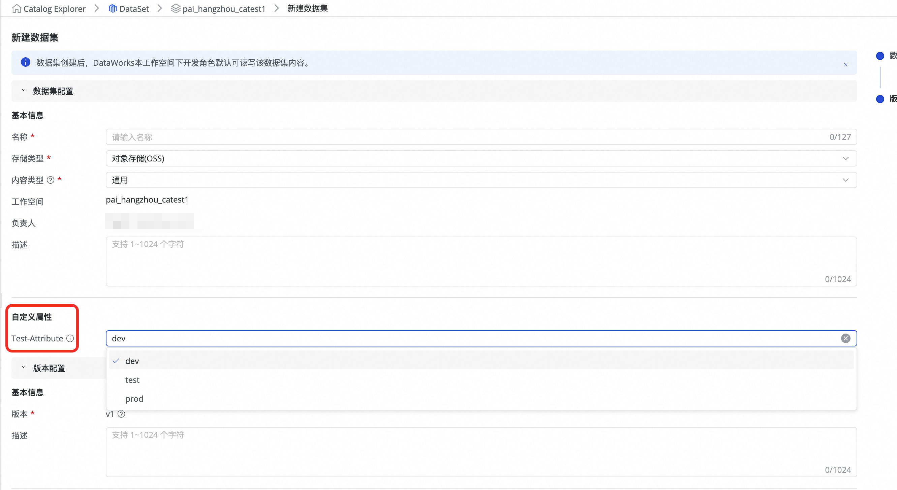Close the blue info banner

coord(845,65)
